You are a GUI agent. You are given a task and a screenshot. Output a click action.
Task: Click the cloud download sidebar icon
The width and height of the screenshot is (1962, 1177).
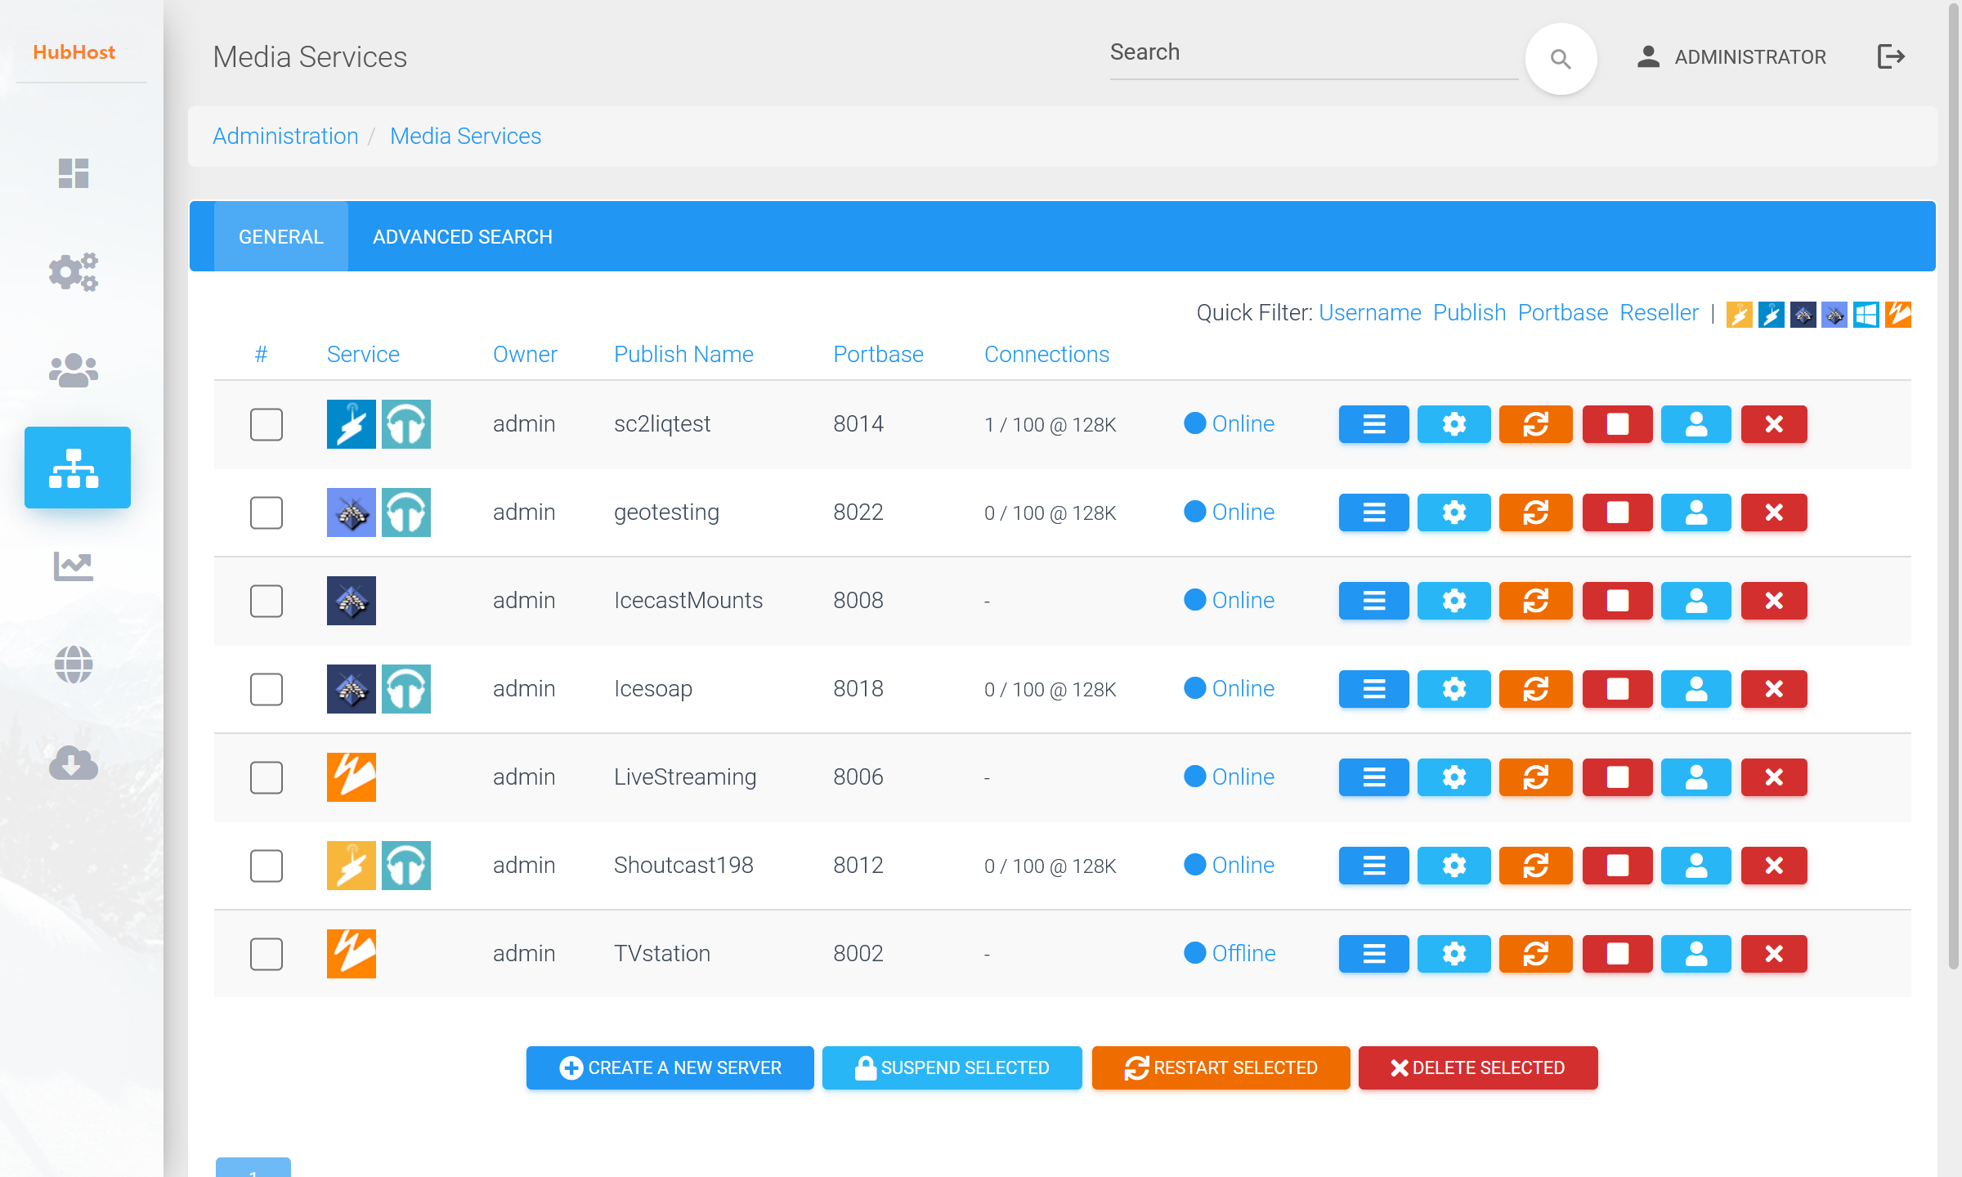[74, 762]
